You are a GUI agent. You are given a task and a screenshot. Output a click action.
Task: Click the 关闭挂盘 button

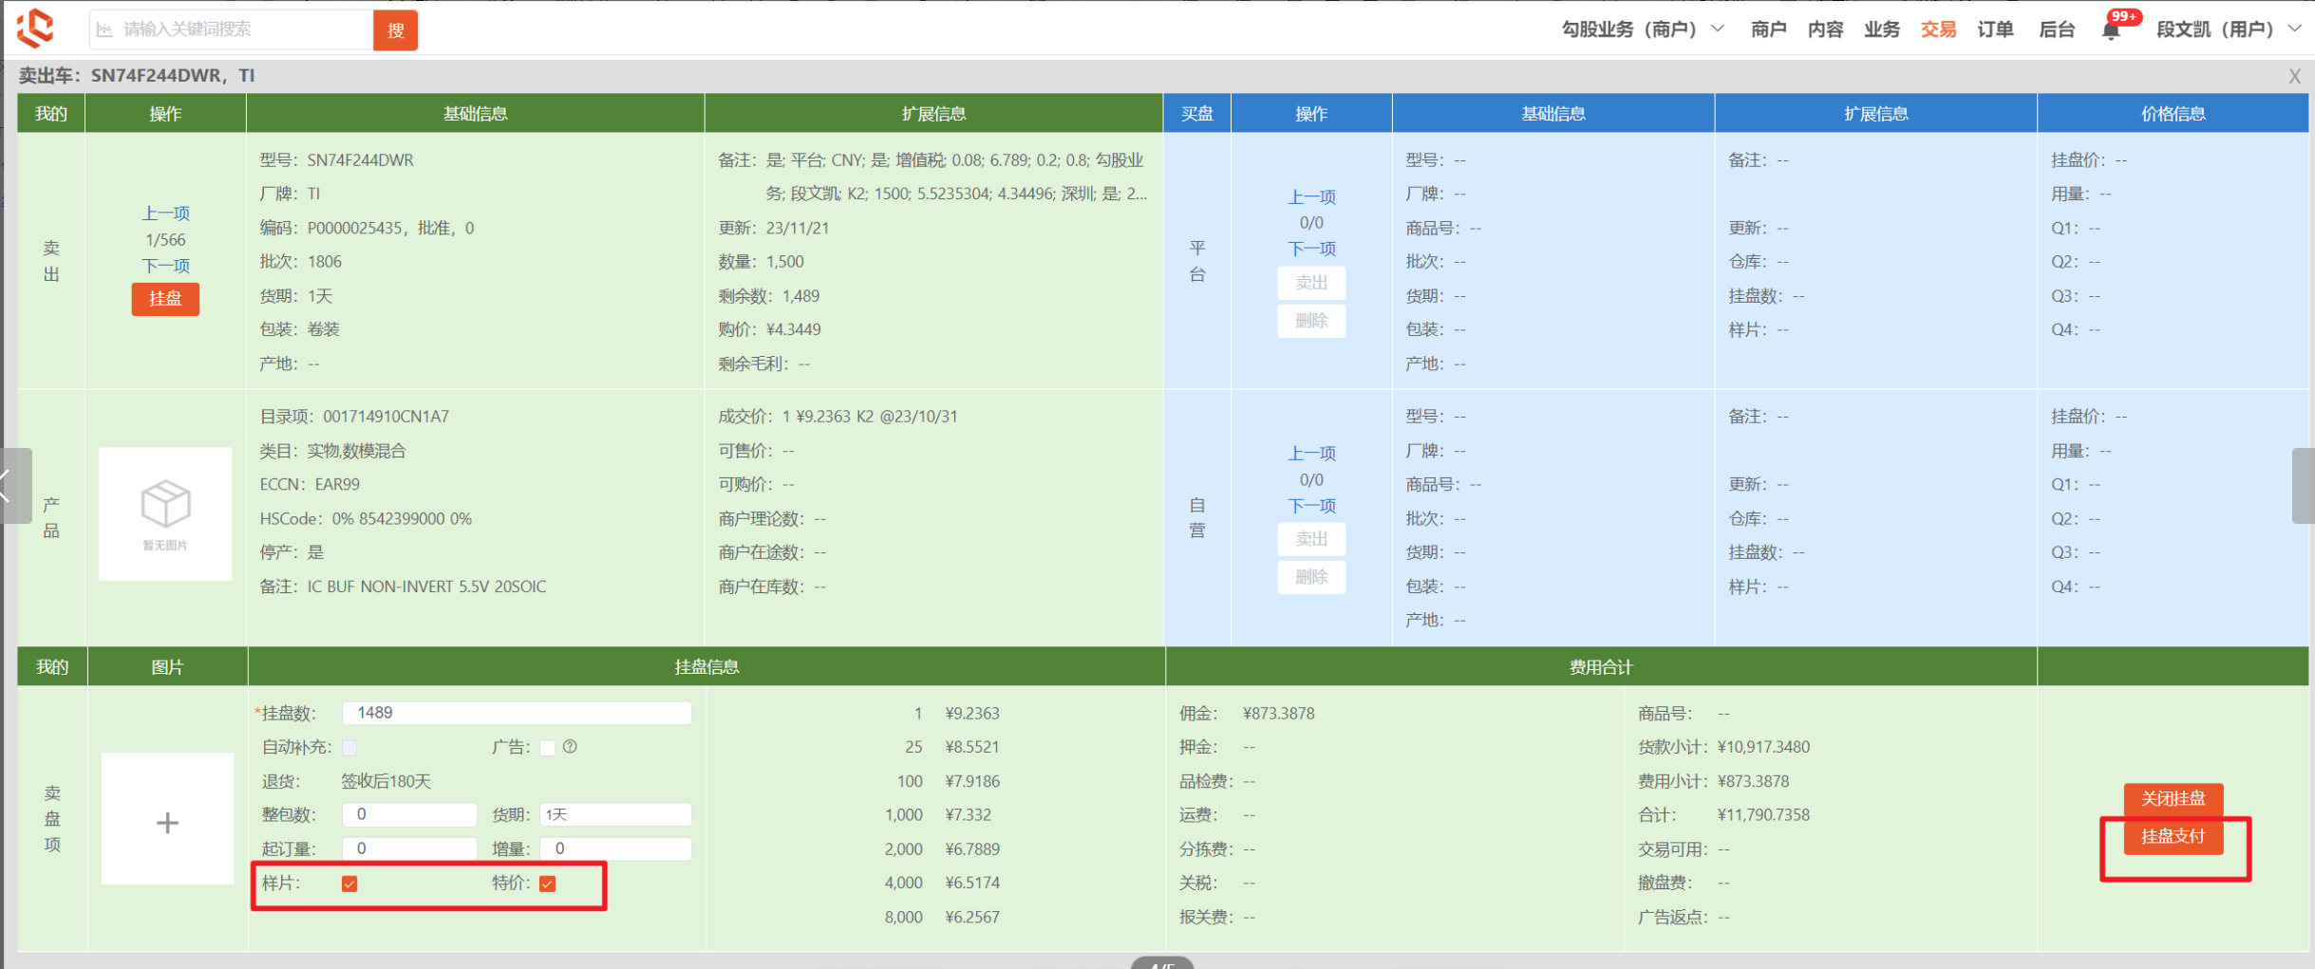pos(2173,799)
